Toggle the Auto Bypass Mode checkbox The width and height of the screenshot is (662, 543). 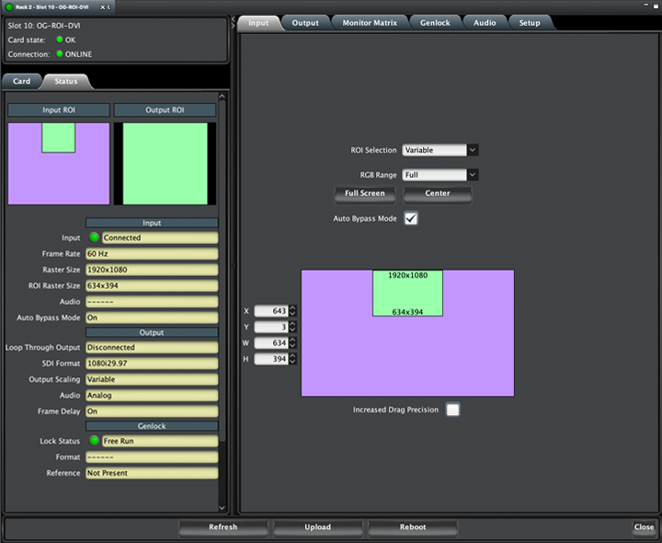[x=411, y=218]
